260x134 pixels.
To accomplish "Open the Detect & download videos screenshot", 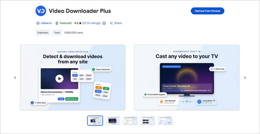I will click(x=73, y=77).
